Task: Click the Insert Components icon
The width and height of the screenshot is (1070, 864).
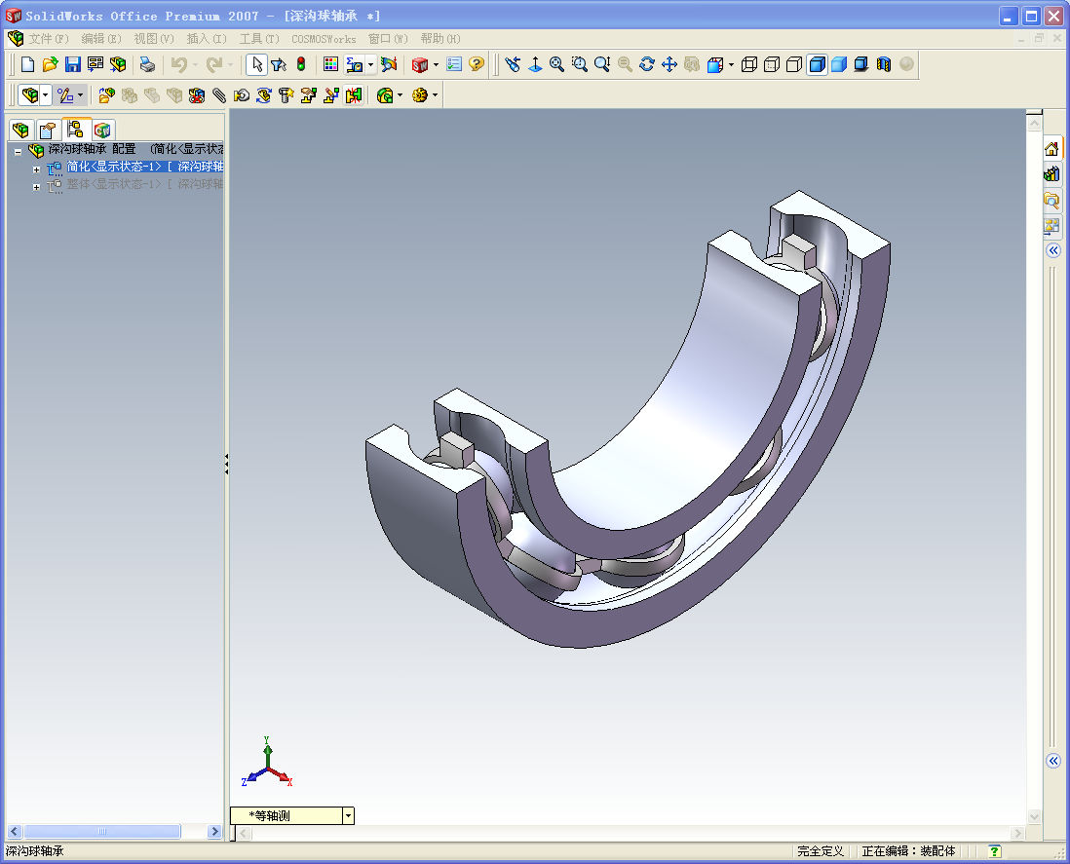Action: (106, 95)
